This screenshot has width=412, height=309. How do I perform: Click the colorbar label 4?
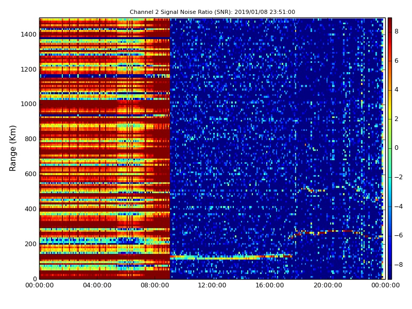(x=397, y=90)
